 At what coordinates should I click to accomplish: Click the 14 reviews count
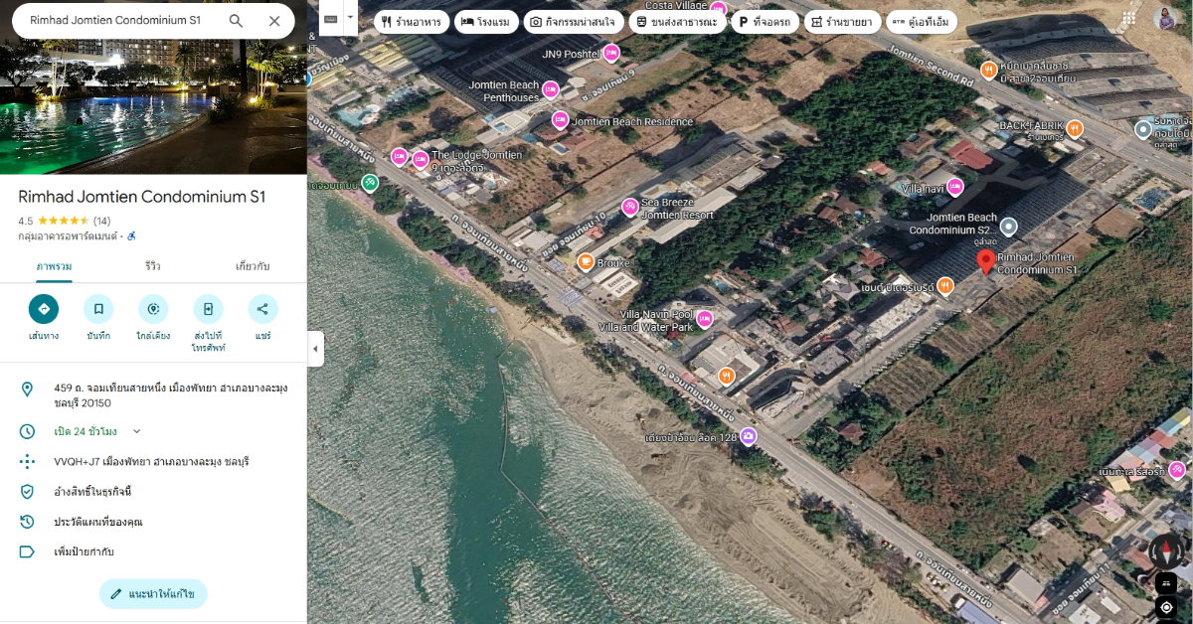pos(101,221)
